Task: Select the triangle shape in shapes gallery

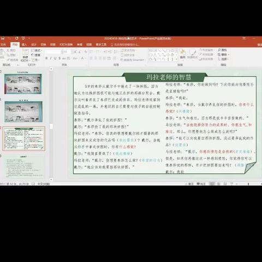Action: click(155, 55)
